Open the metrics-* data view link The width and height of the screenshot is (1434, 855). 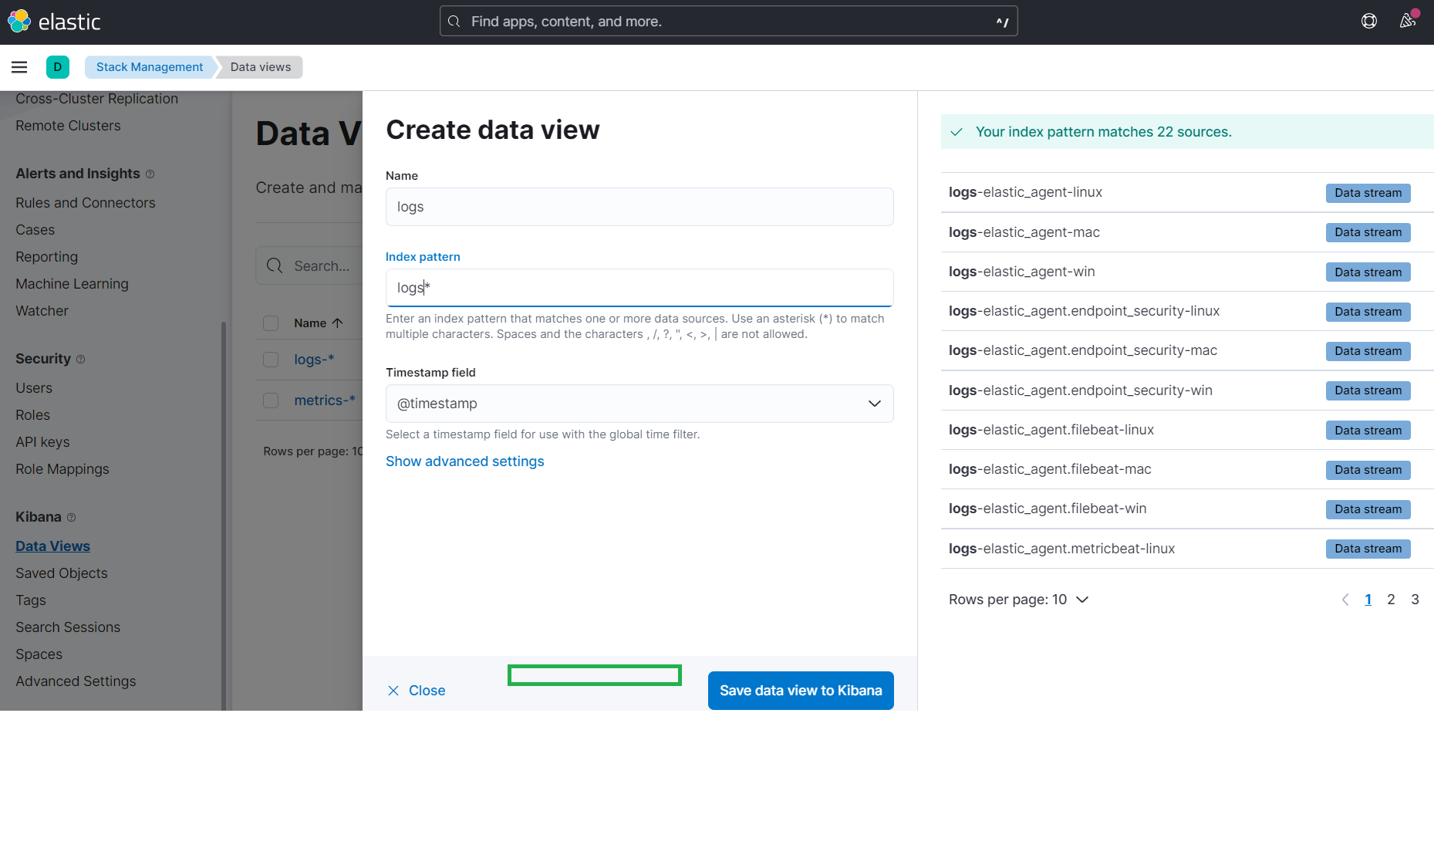[325, 400]
